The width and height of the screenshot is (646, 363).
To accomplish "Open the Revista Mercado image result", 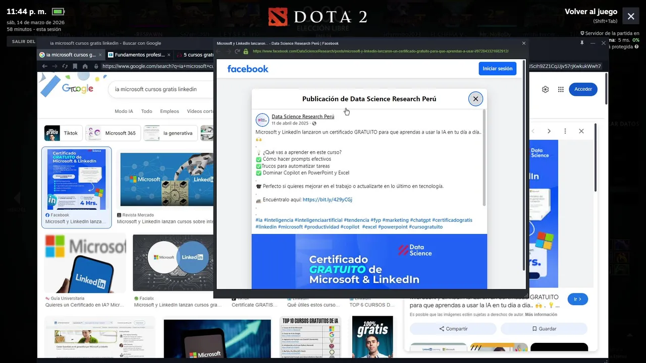I will click(167, 179).
